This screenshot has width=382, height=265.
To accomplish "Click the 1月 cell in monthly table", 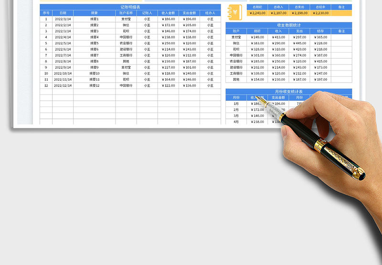I will (x=236, y=104).
